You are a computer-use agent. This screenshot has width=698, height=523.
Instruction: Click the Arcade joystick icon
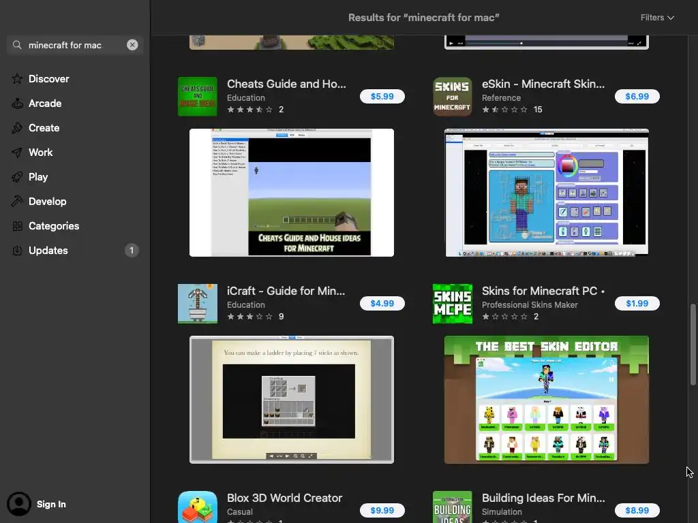point(17,104)
